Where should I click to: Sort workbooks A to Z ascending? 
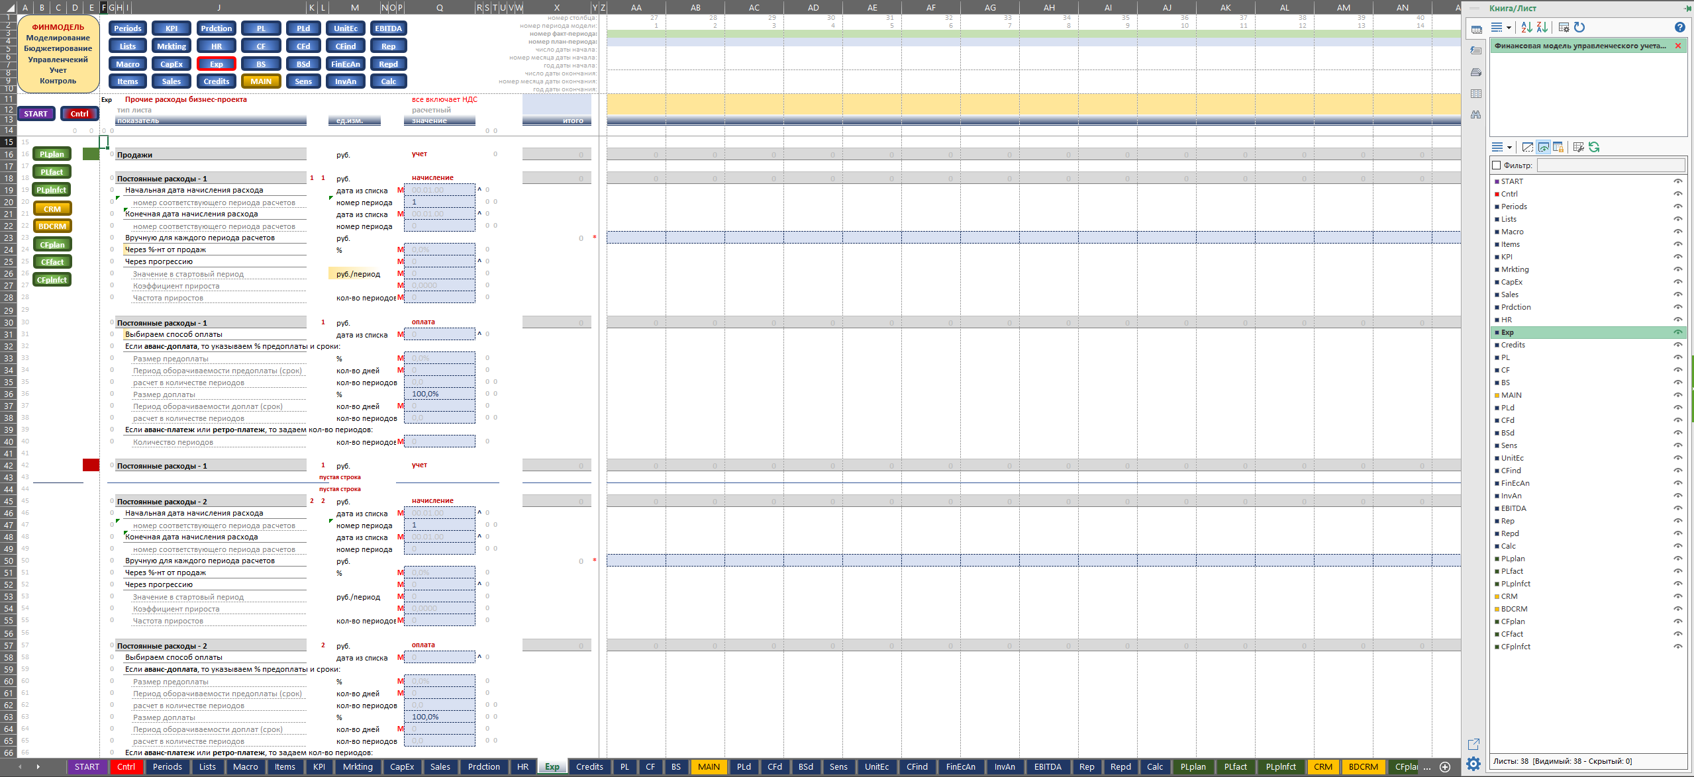coord(1526,27)
